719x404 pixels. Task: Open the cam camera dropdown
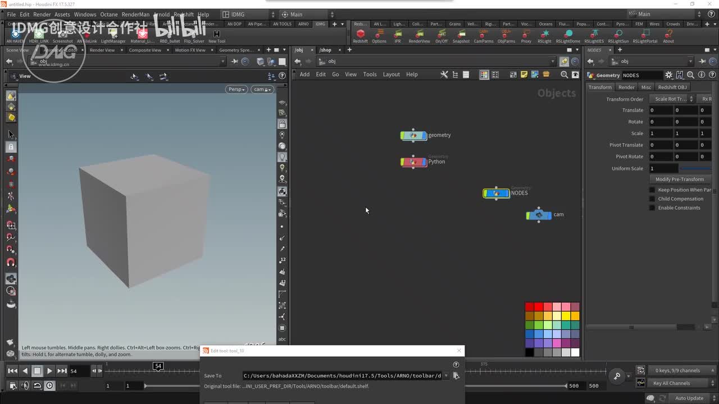tap(262, 89)
